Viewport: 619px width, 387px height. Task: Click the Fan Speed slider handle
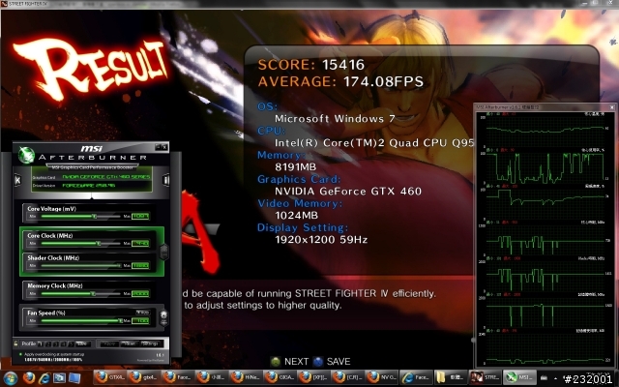pos(120,320)
